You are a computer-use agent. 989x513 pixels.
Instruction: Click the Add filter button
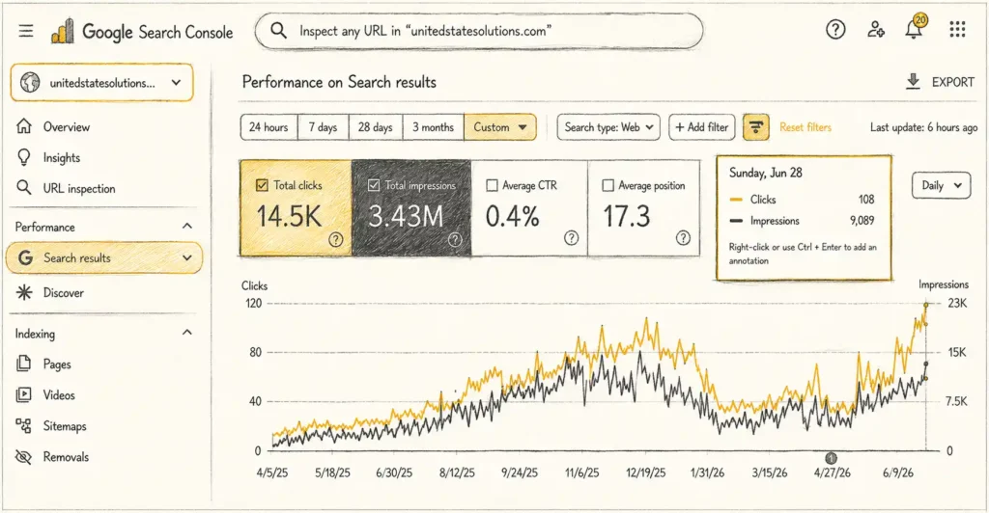click(x=701, y=127)
